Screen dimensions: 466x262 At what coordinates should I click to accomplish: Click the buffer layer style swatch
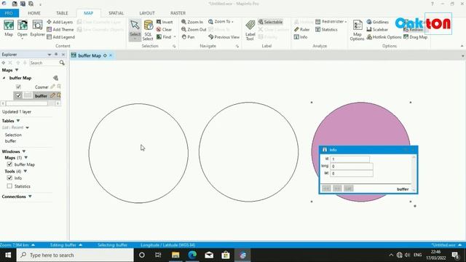click(28, 95)
